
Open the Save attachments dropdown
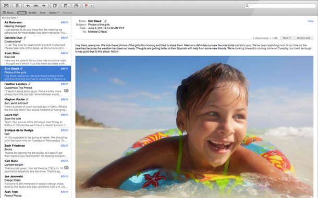point(287,38)
